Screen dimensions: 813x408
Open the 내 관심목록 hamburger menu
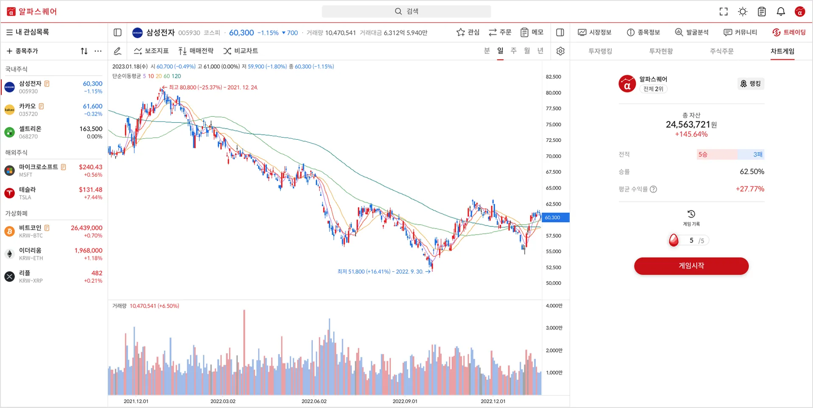coord(9,32)
